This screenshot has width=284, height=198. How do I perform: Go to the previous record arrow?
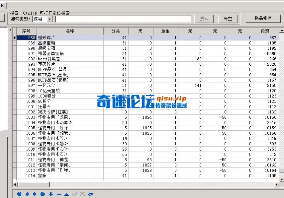(x=27, y=194)
